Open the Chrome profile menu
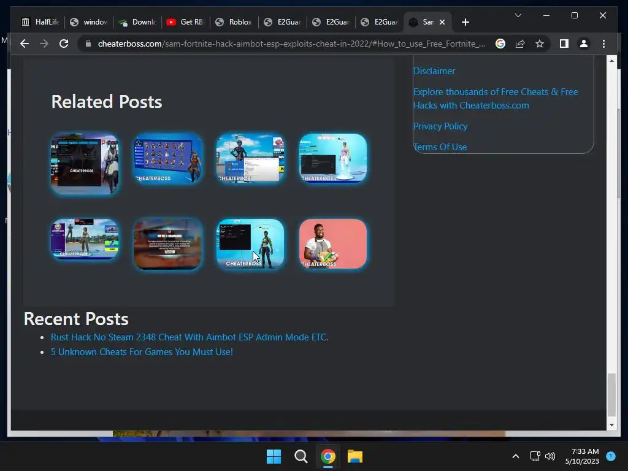The width and height of the screenshot is (628, 471). pos(584,44)
